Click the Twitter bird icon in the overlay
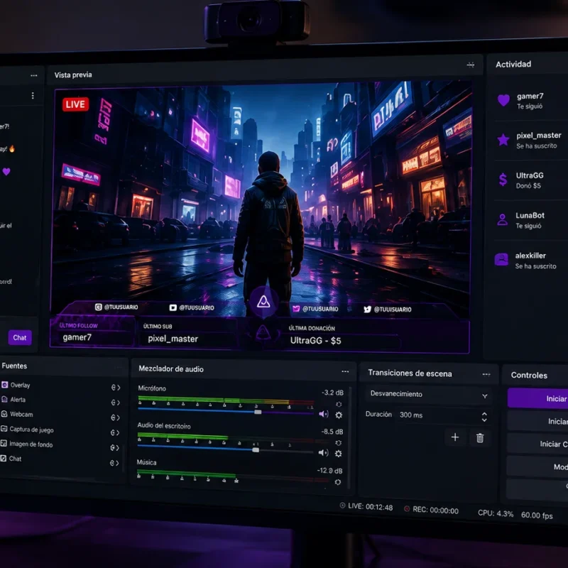568x568 pixels. [367, 310]
